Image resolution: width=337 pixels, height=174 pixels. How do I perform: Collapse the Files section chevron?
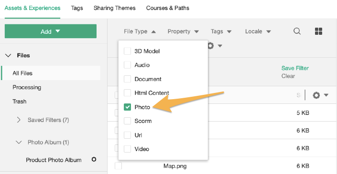pos(8,55)
